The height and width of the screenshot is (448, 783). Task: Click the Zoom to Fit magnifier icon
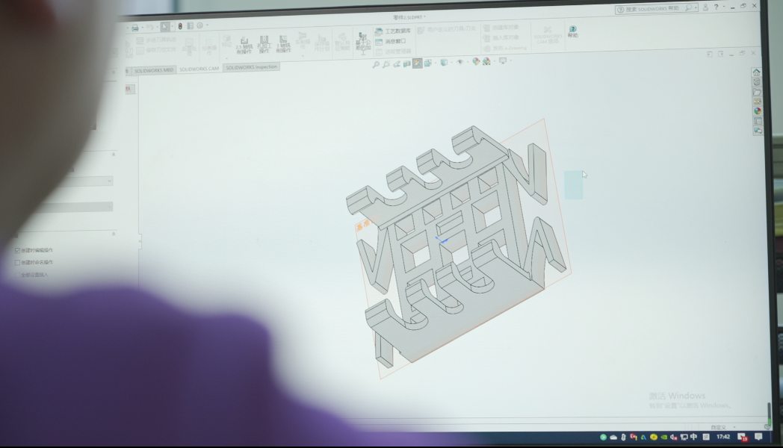(x=376, y=63)
